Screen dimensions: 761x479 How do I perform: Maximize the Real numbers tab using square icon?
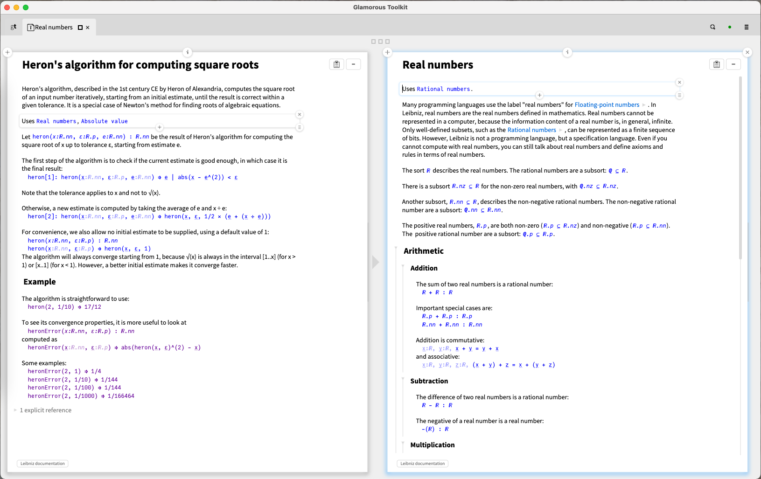coord(80,28)
